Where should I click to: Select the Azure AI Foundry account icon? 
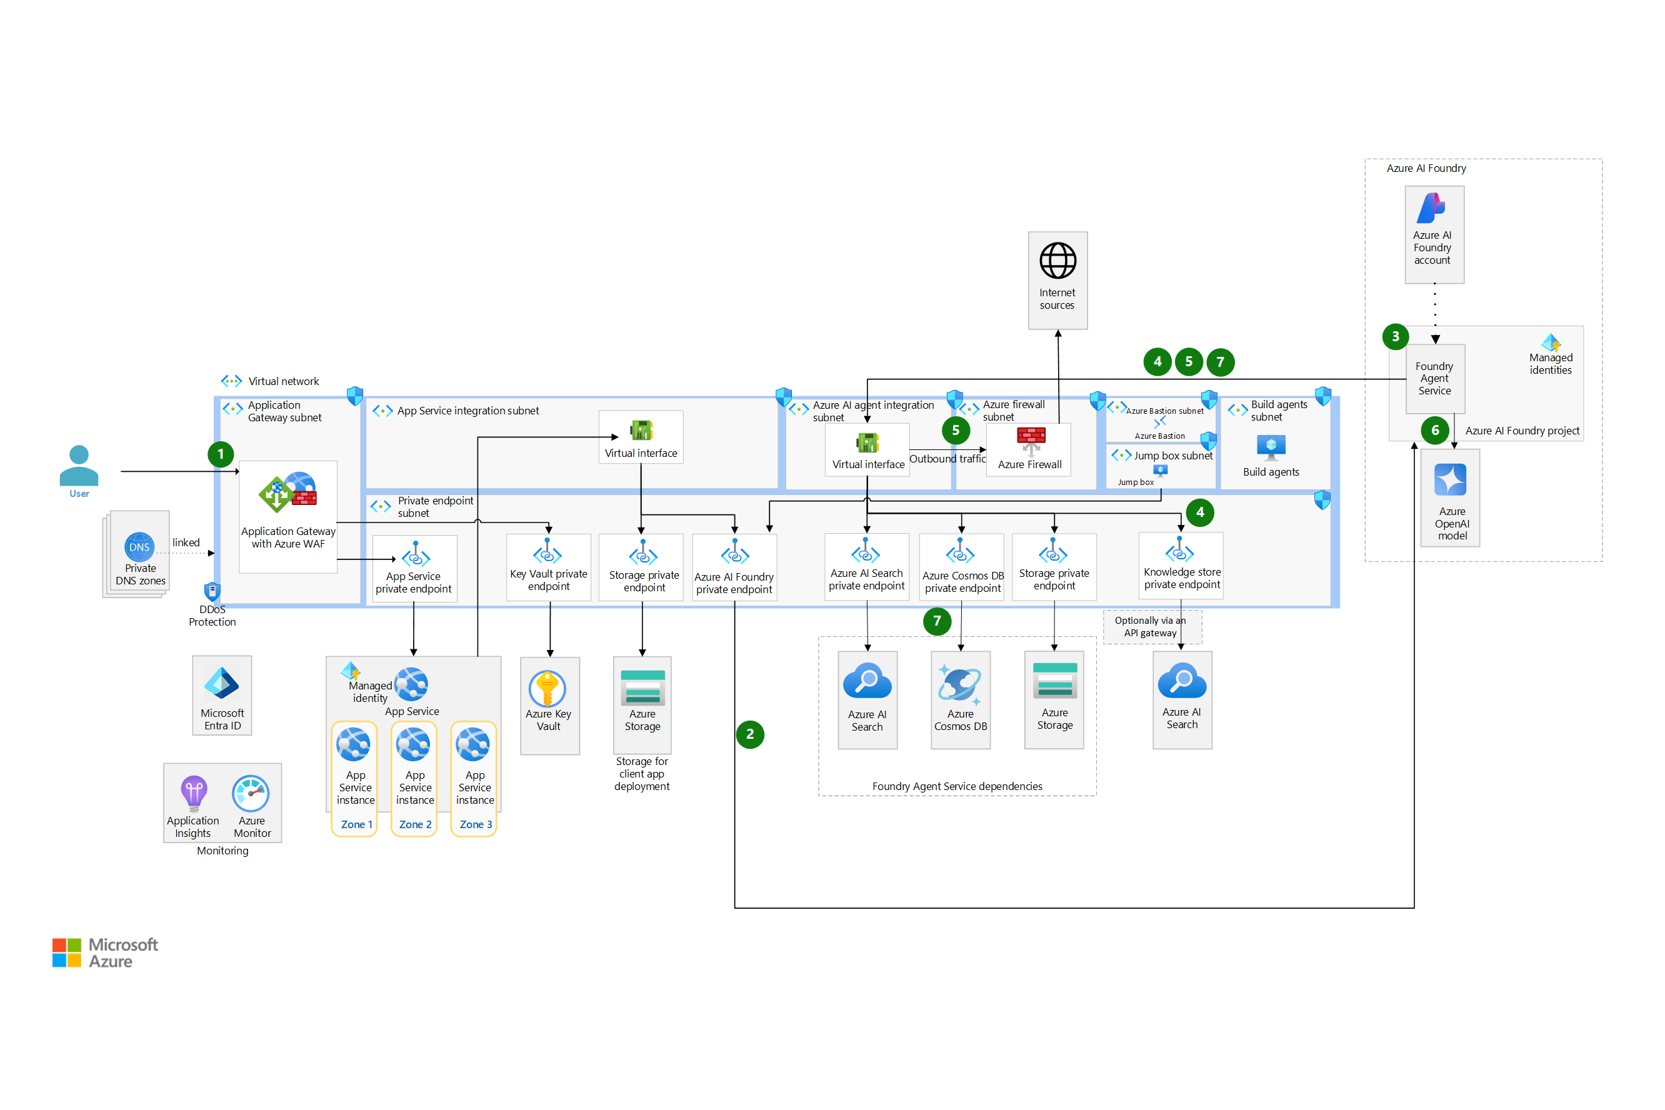1431,208
